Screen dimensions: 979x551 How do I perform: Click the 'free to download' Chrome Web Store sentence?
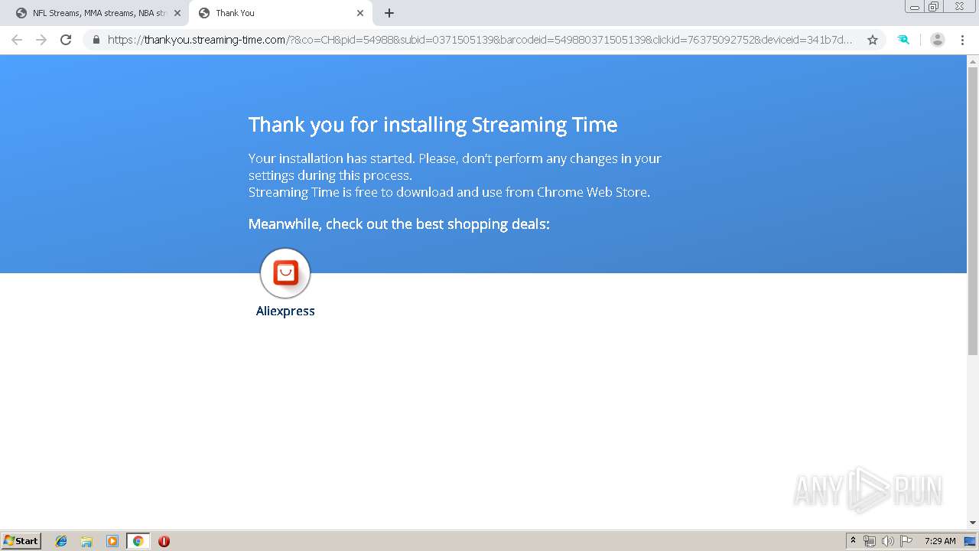[x=449, y=192]
